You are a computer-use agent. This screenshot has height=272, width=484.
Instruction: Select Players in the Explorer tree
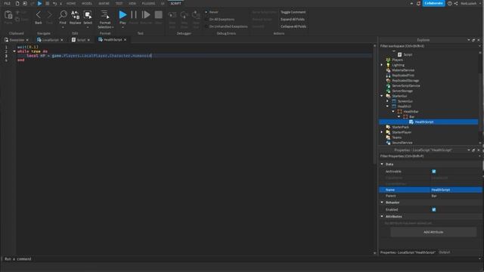coord(397,60)
